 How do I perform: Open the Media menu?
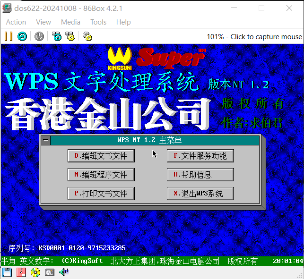[70, 22]
